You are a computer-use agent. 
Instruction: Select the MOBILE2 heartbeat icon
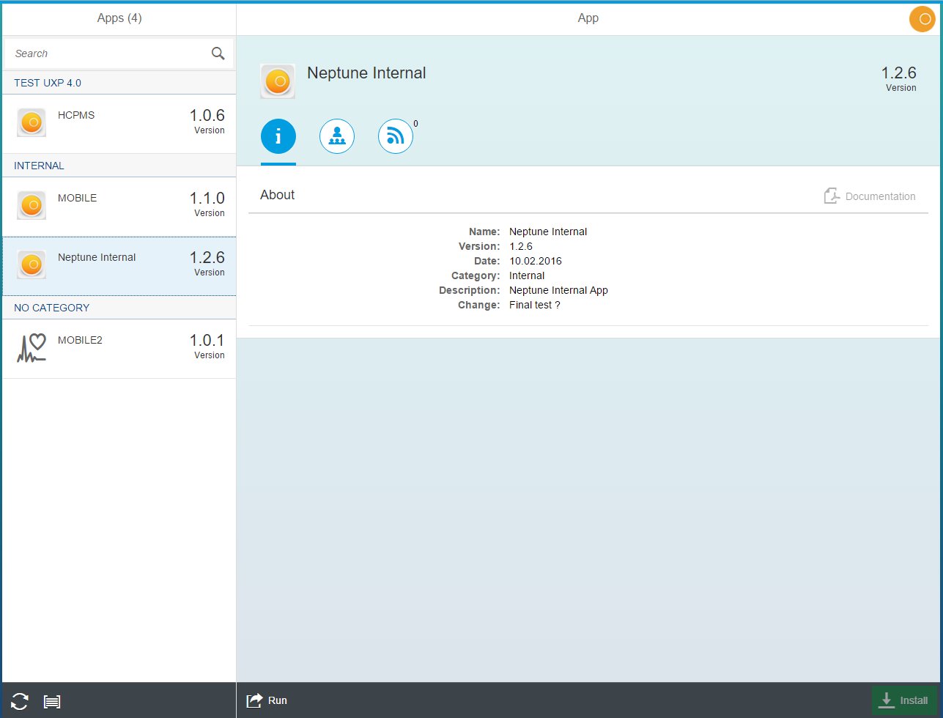pos(31,347)
